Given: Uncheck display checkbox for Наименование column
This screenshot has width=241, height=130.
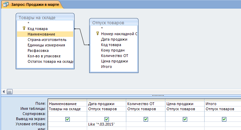Looking at the screenshot, I should tap(67, 119).
